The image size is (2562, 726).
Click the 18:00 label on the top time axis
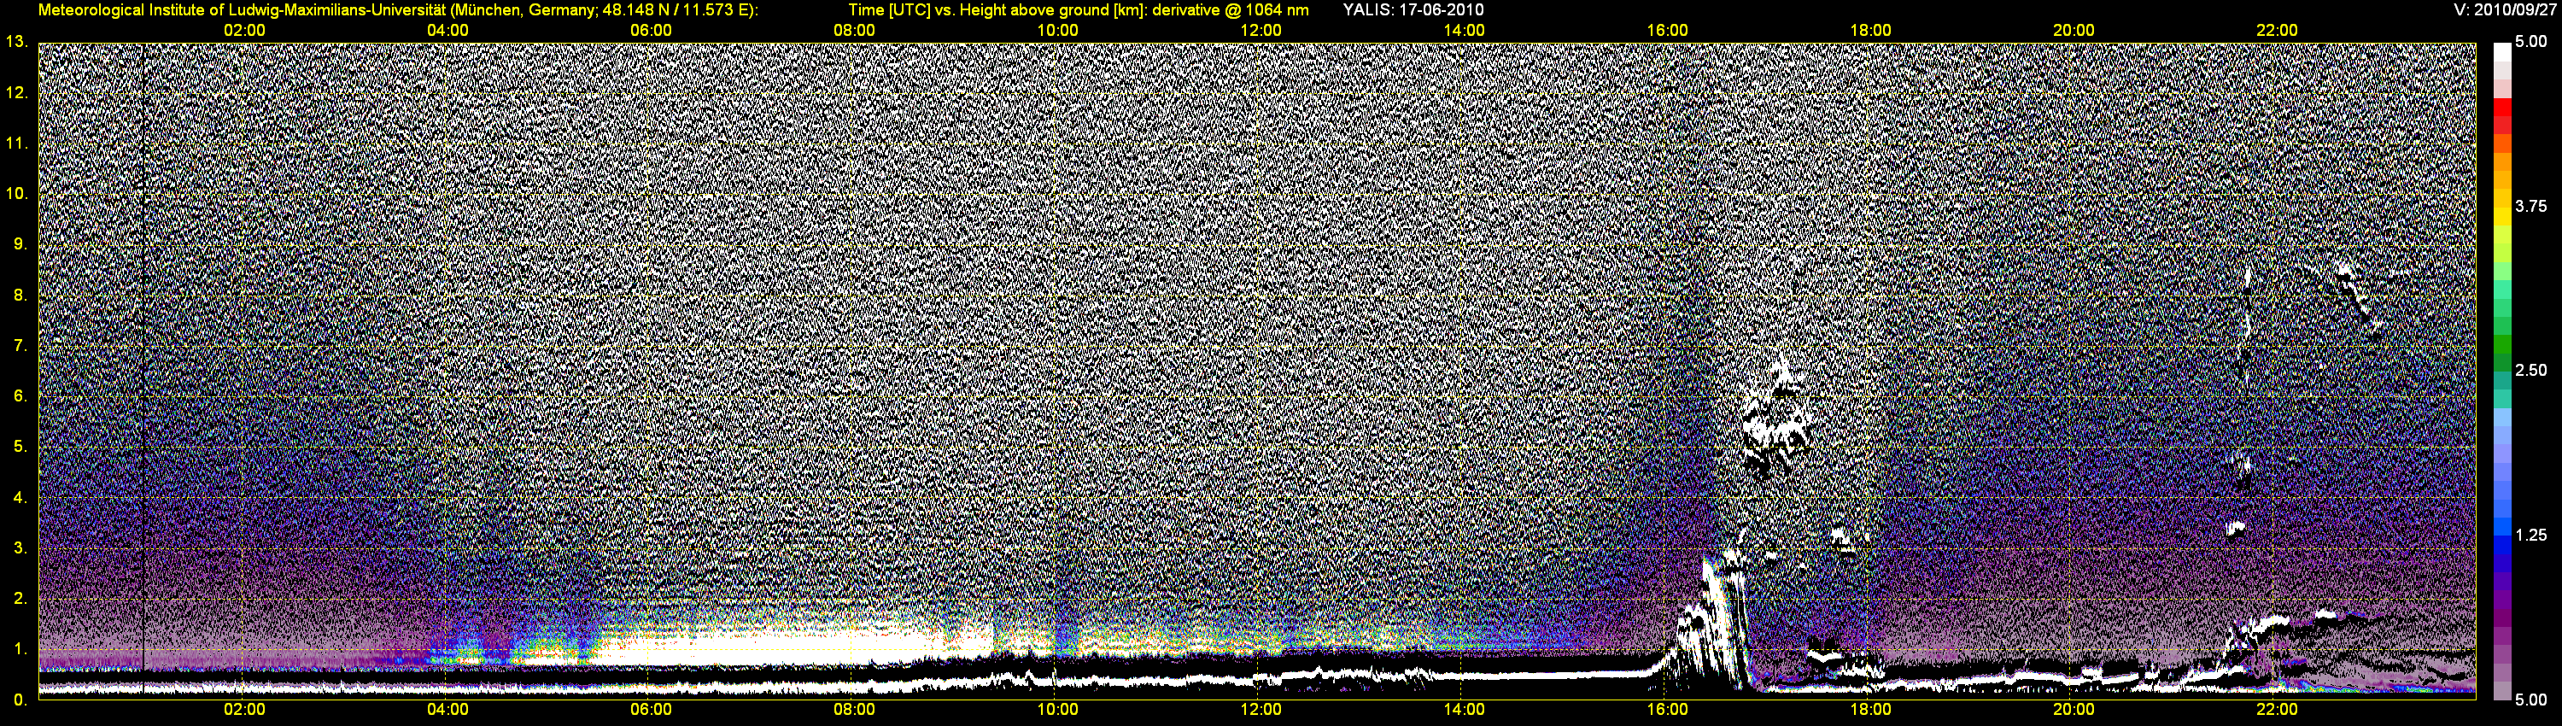(1869, 31)
